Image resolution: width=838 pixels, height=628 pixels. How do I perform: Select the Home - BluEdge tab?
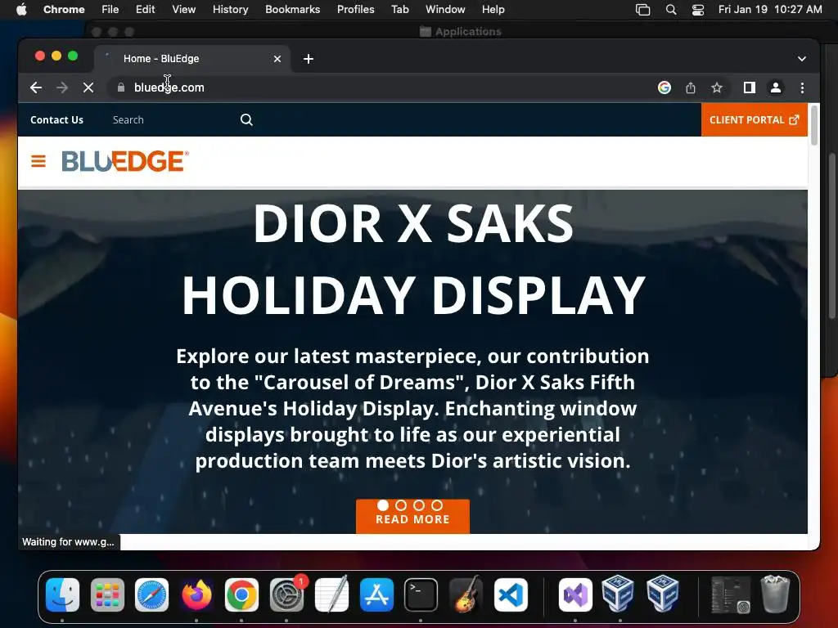192,59
